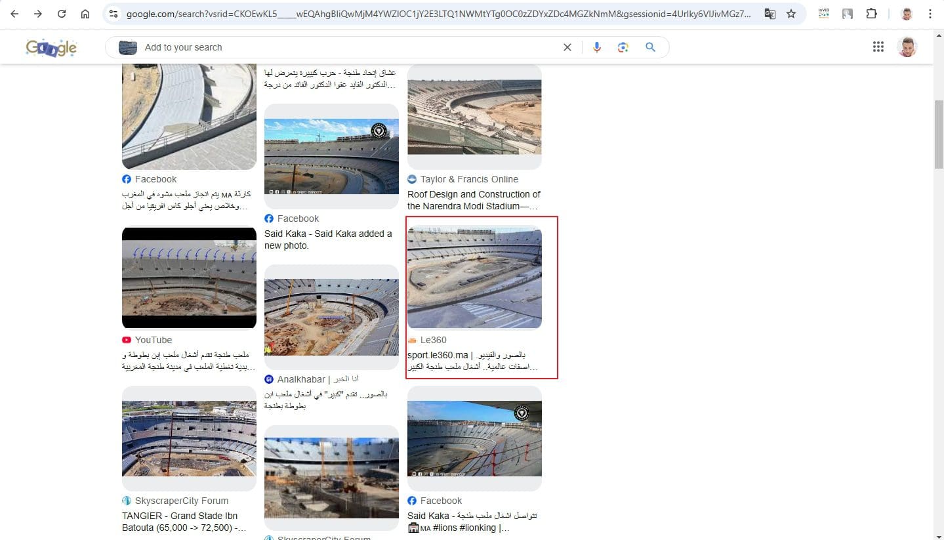Open the browser extensions puzzle icon
944x540 pixels.
(x=871, y=14)
